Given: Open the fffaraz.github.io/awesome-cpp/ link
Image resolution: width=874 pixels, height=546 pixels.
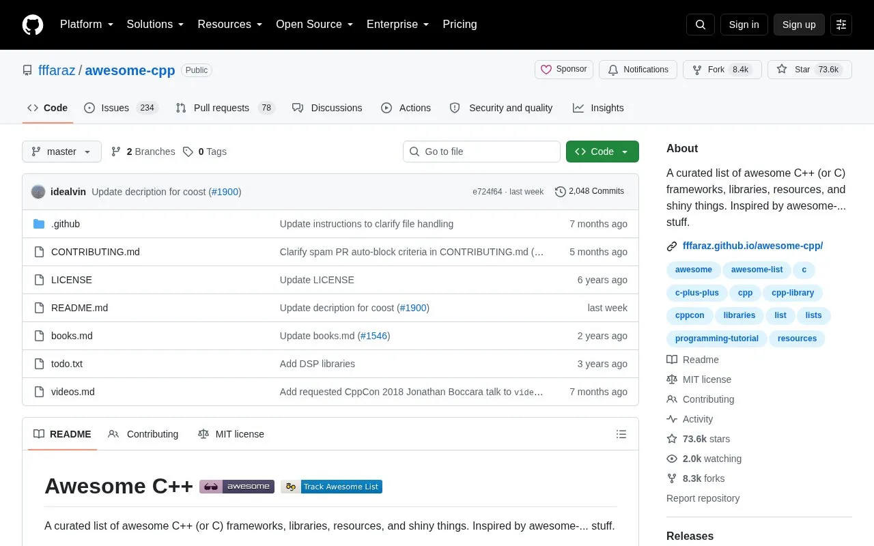Looking at the screenshot, I should (752, 246).
